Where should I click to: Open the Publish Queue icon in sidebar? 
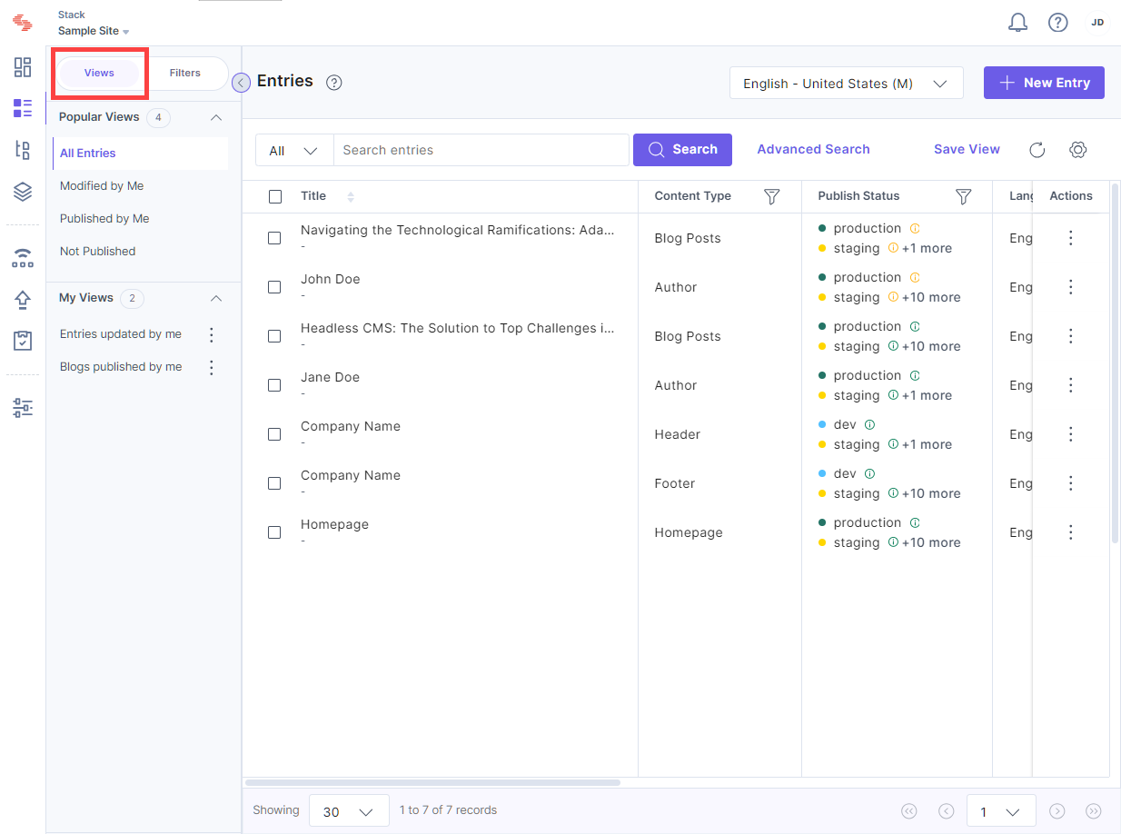pos(23,258)
